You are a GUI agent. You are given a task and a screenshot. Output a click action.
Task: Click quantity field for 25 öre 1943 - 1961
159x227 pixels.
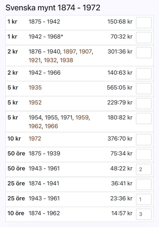[144, 199]
